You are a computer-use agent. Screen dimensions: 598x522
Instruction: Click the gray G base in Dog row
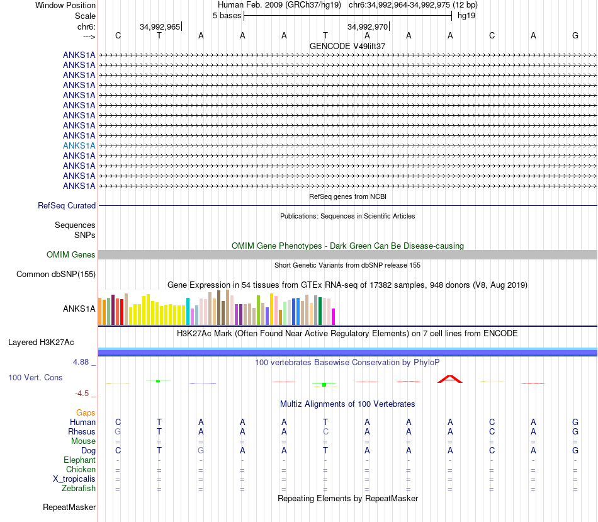point(201,451)
